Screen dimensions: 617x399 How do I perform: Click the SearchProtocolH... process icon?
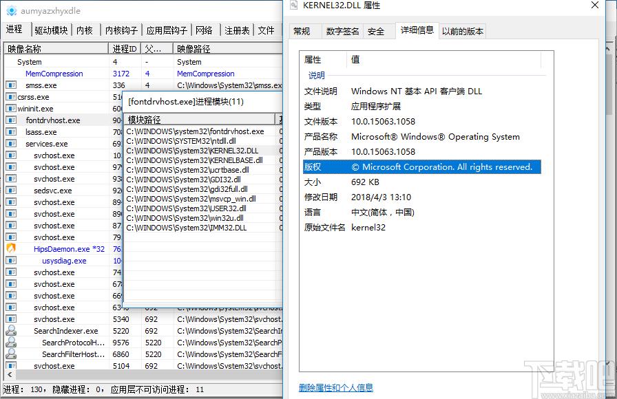pos(11,342)
